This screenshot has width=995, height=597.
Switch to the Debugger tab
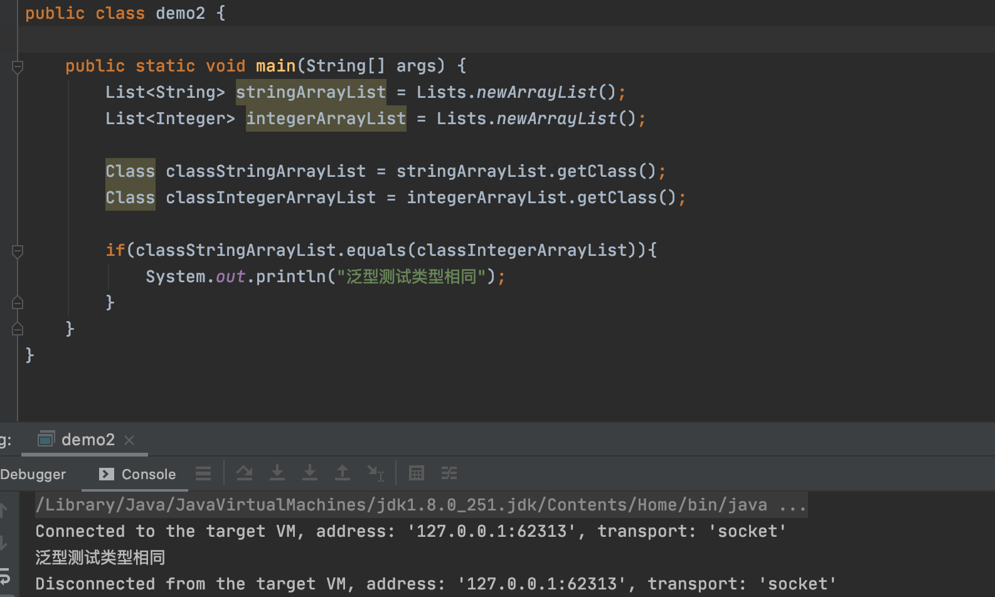[33, 475]
